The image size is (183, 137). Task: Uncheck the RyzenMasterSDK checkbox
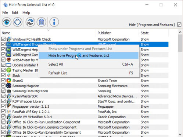point(3,96)
